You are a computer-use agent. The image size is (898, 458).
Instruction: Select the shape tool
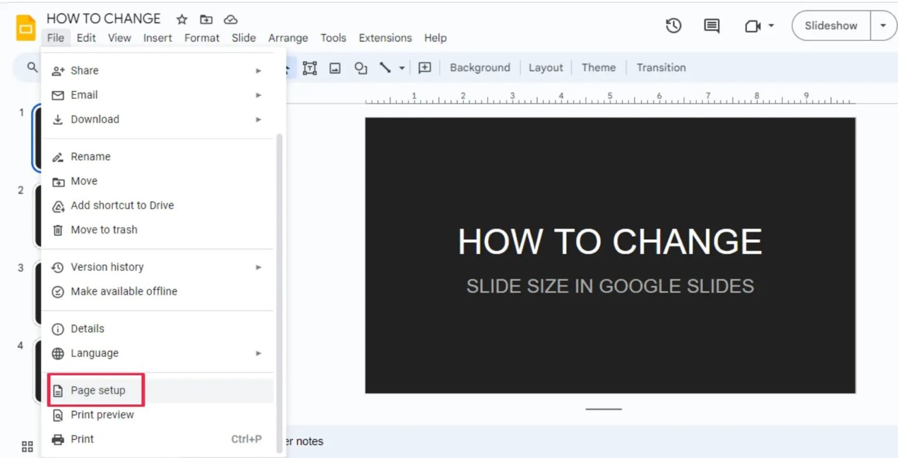[x=361, y=68]
